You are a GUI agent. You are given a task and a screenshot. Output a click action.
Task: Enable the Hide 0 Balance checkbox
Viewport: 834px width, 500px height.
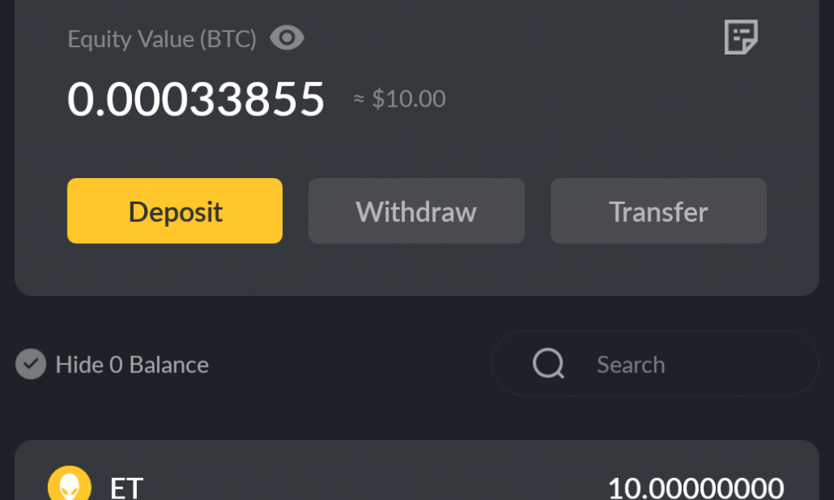31,364
